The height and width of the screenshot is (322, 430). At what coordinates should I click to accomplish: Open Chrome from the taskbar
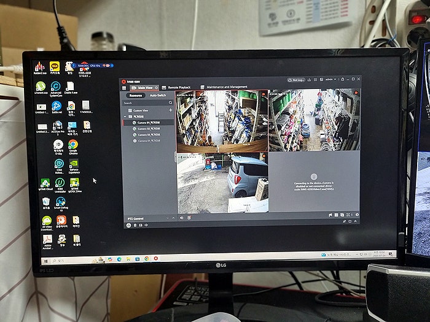[147, 258]
